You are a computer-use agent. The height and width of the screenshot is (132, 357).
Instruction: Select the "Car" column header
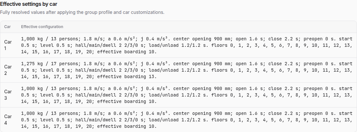coord(7,27)
